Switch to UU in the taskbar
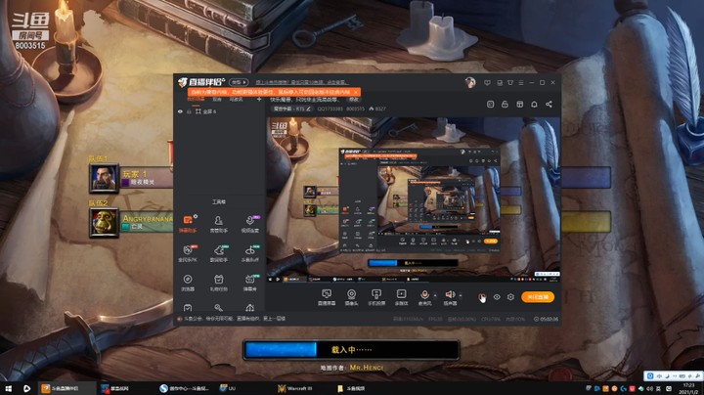 [x=228, y=388]
